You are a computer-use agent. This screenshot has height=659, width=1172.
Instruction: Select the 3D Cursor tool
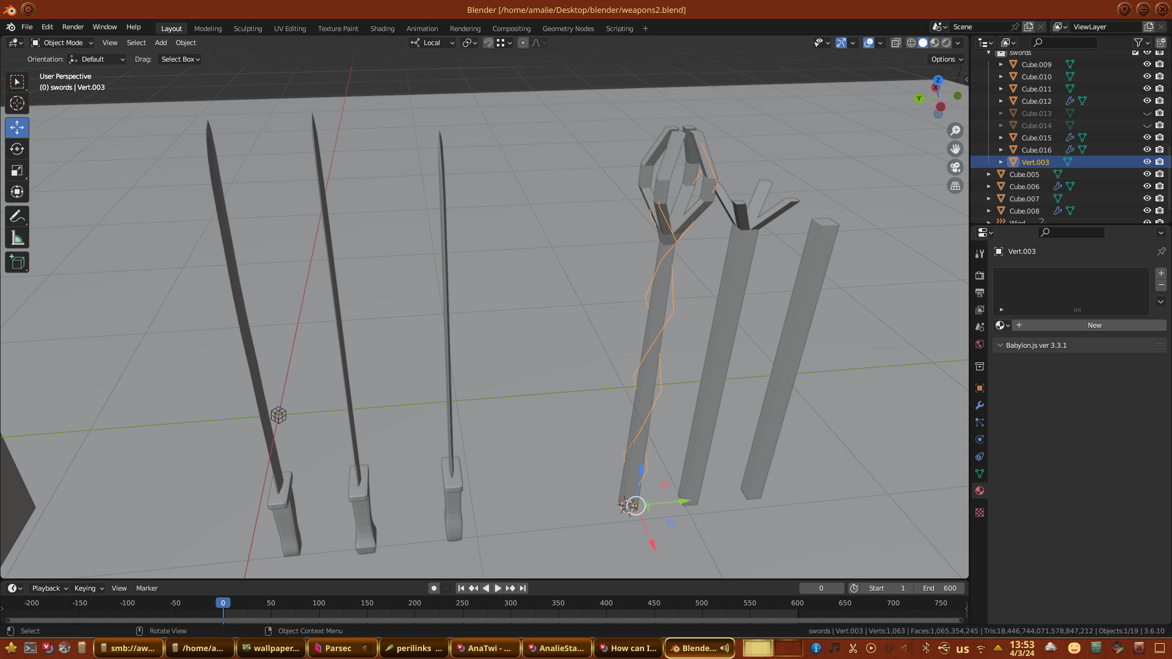pos(17,103)
